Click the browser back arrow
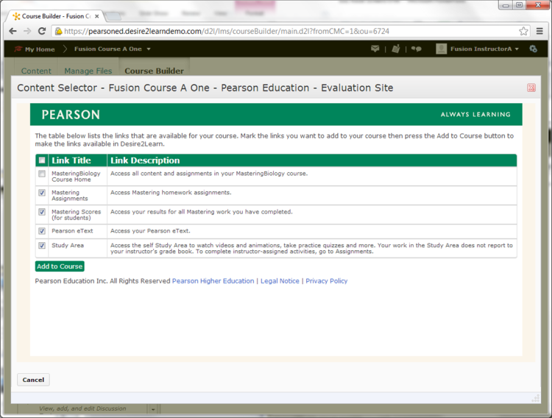The width and height of the screenshot is (552, 418). [x=13, y=31]
